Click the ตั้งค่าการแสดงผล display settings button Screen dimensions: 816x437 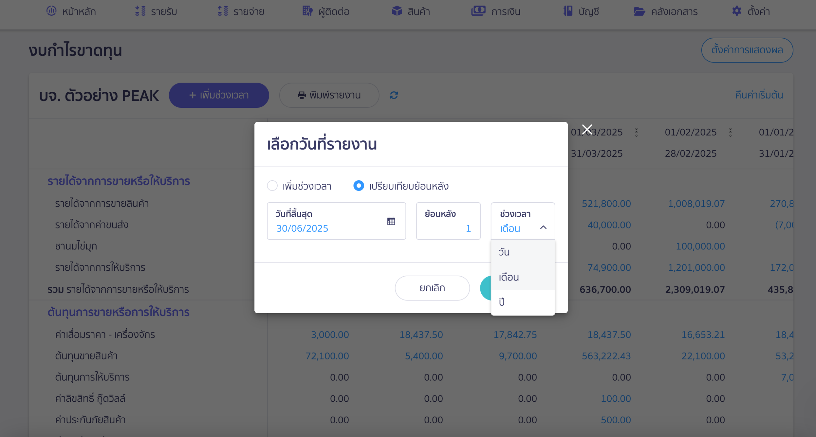[x=747, y=50]
